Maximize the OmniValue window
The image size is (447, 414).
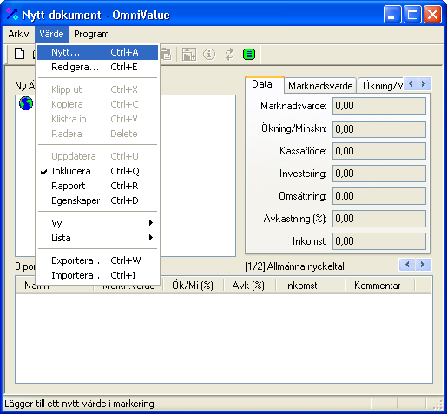[x=412, y=14]
